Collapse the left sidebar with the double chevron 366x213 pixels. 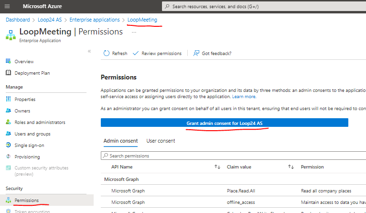[89, 51]
